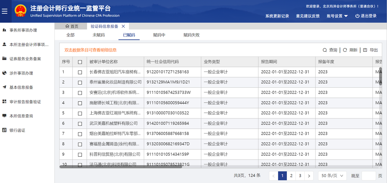Close the 验证码信息报备 tab
The image size is (387, 183).
tap(124, 26)
